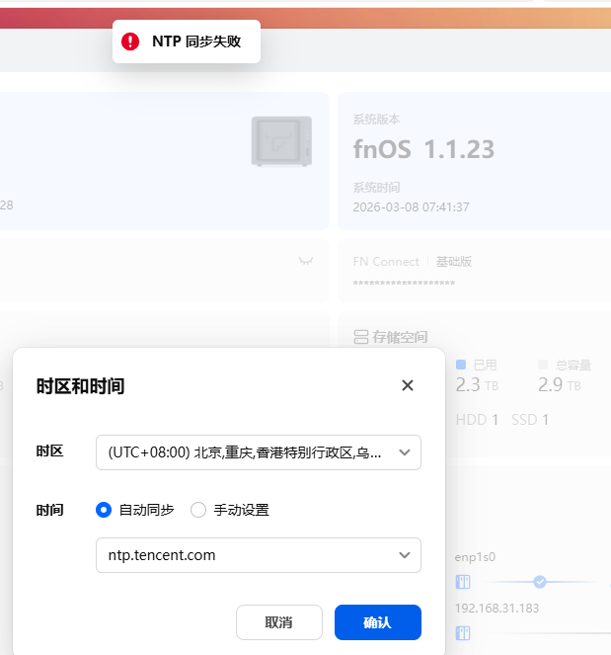This screenshot has height=655, width=611.
Task: Toggle the eye icon to reveal hidden info
Action: click(306, 261)
